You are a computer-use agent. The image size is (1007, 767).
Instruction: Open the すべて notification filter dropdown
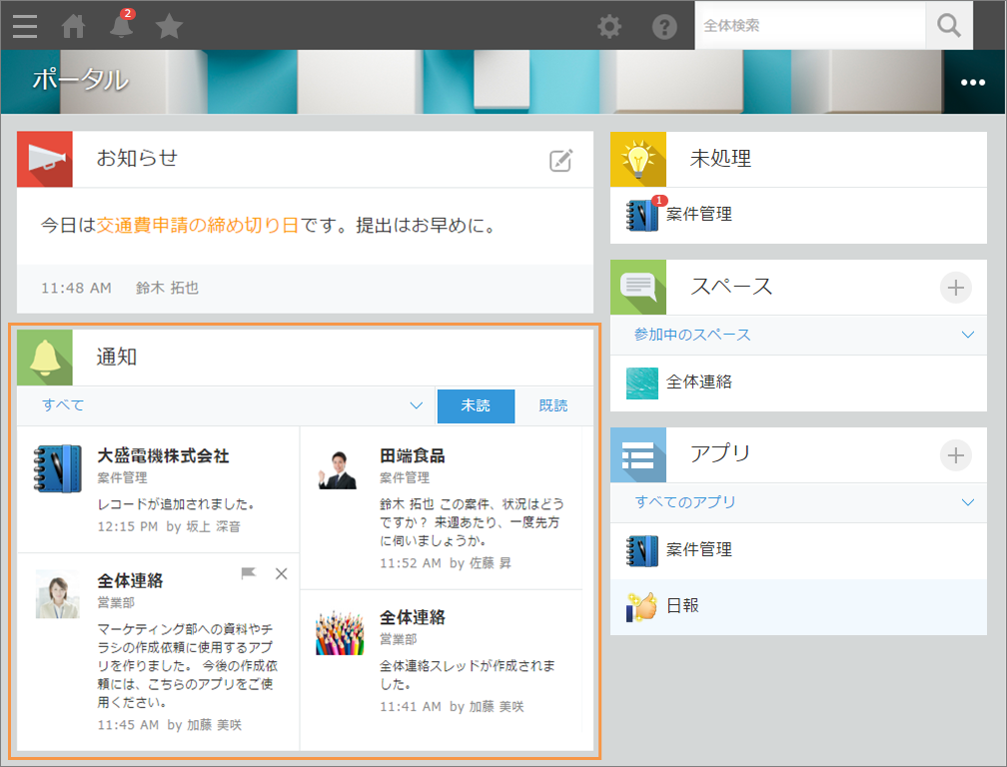(415, 406)
